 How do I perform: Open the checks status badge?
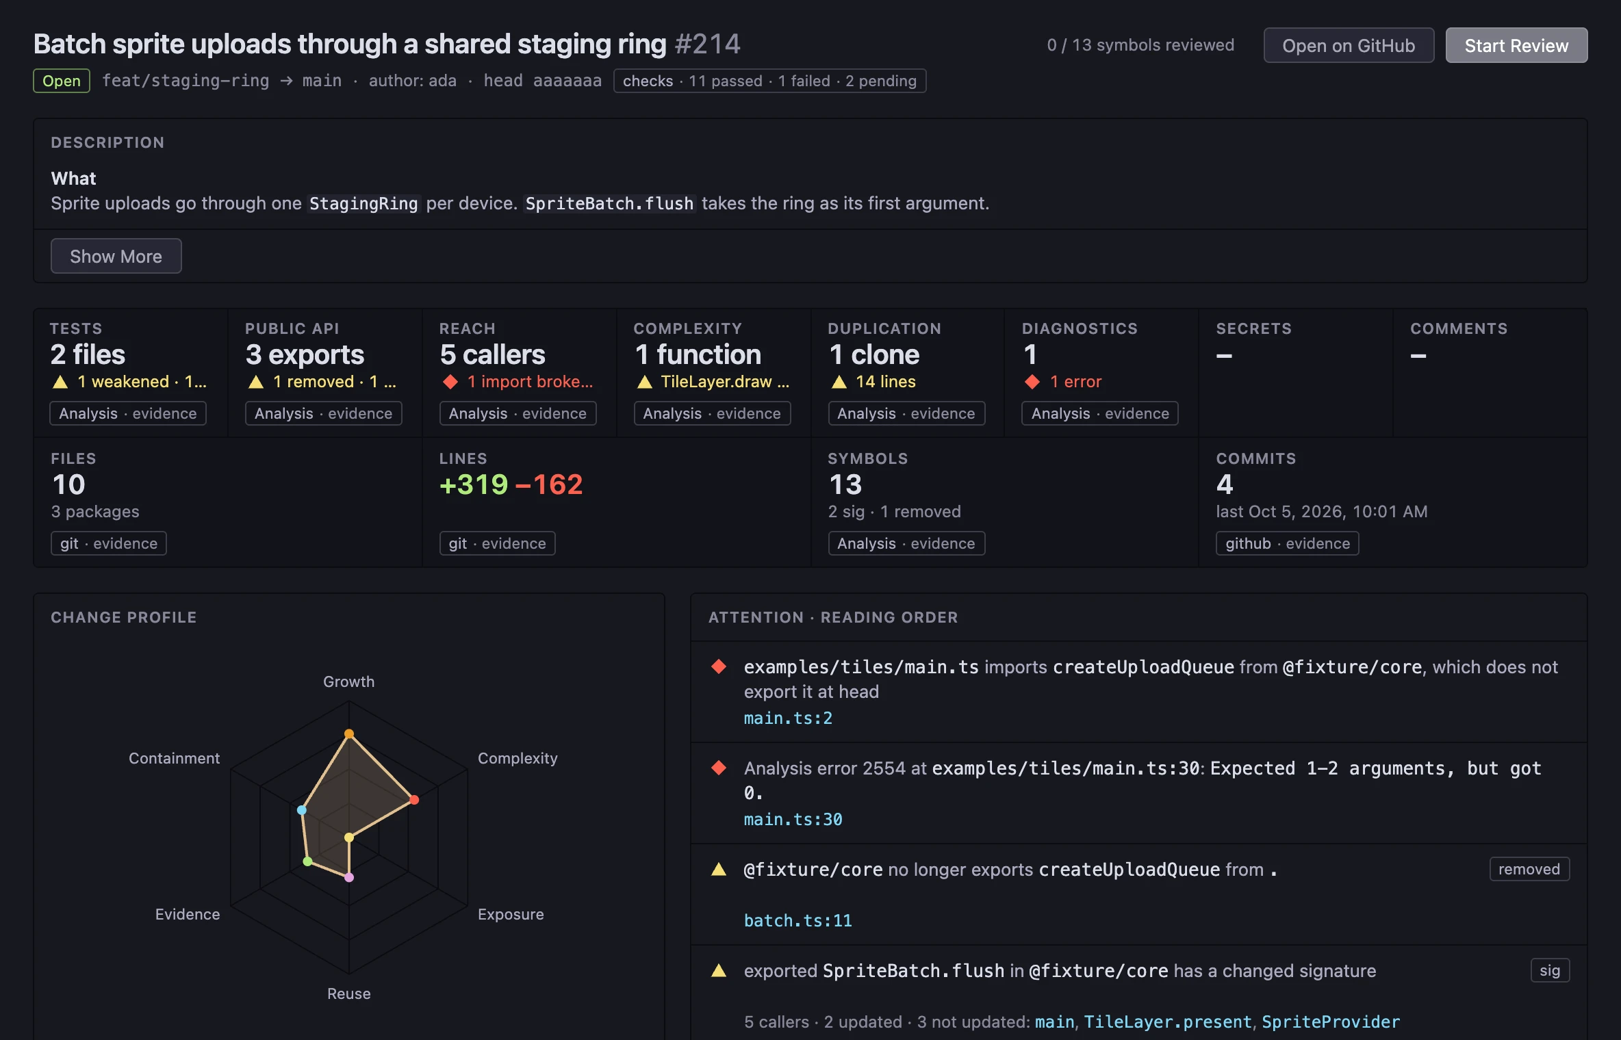click(x=769, y=81)
